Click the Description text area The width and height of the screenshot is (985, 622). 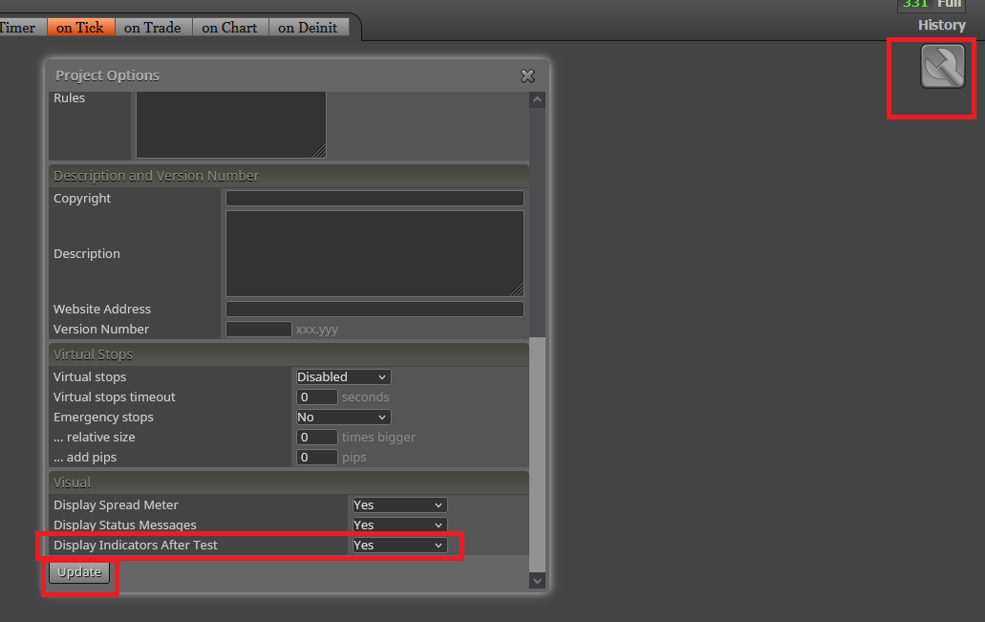point(375,253)
